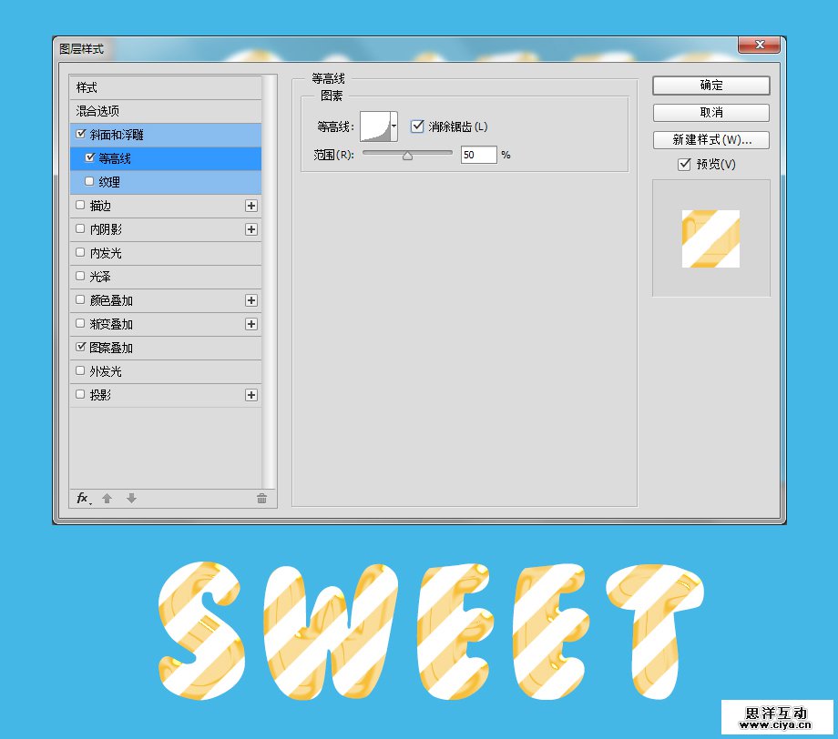Click the delete effect trash icon
The height and width of the screenshot is (739, 838).
coord(261,498)
